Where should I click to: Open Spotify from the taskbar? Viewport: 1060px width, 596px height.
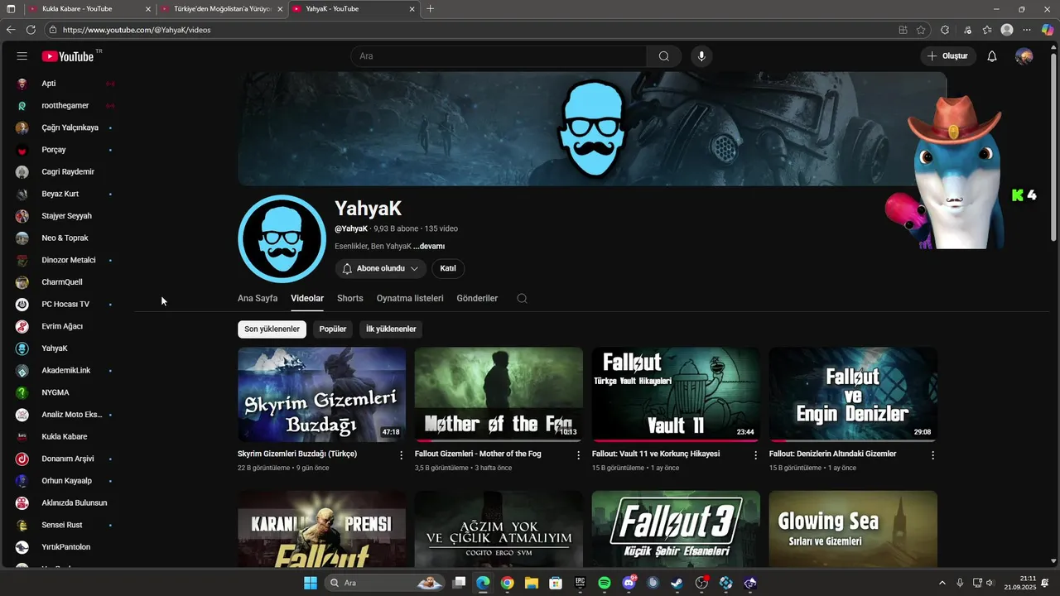point(604,583)
